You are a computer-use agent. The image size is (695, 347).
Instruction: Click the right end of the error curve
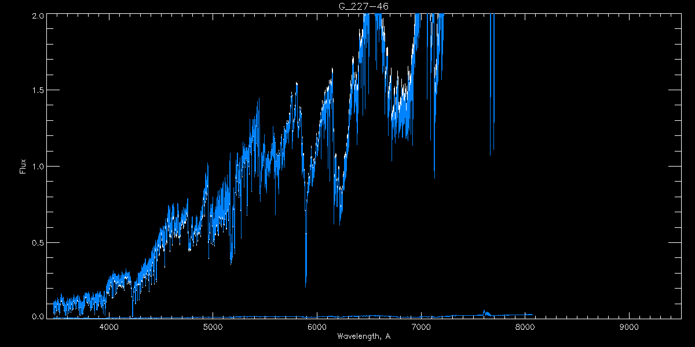(x=532, y=315)
